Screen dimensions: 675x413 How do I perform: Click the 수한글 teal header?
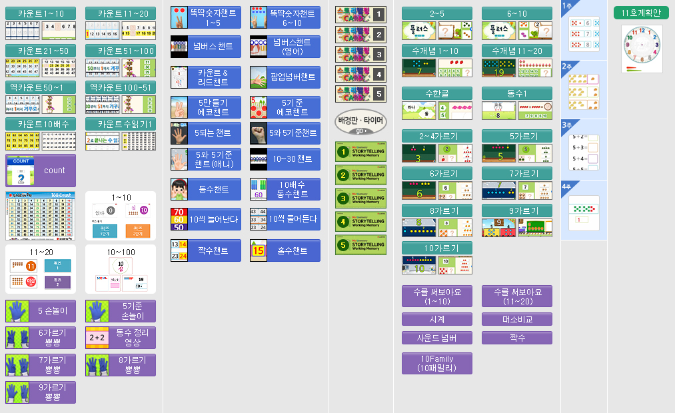pos(436,93)
